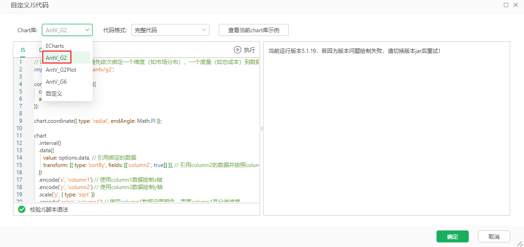
Task: Maximize the 自定义JS代码 dialog window
Action: [506, 5]
